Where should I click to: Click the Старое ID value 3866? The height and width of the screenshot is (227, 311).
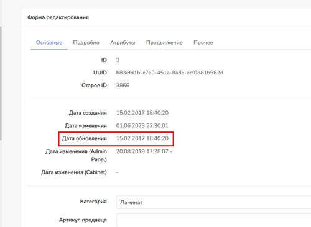click(x=123, y=86)
